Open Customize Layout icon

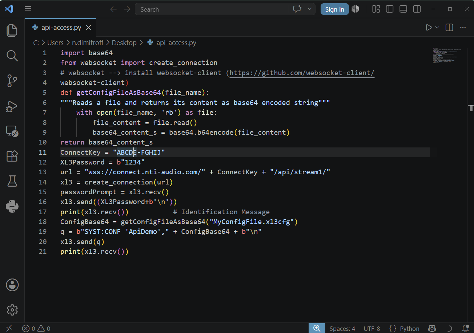click(x=376, y=9)
